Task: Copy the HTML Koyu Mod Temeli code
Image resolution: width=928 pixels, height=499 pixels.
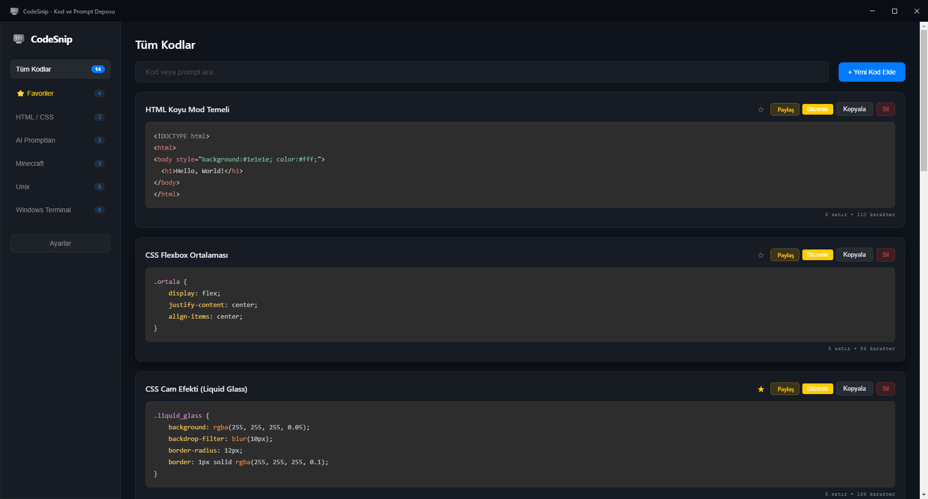Action: (854, 109)
